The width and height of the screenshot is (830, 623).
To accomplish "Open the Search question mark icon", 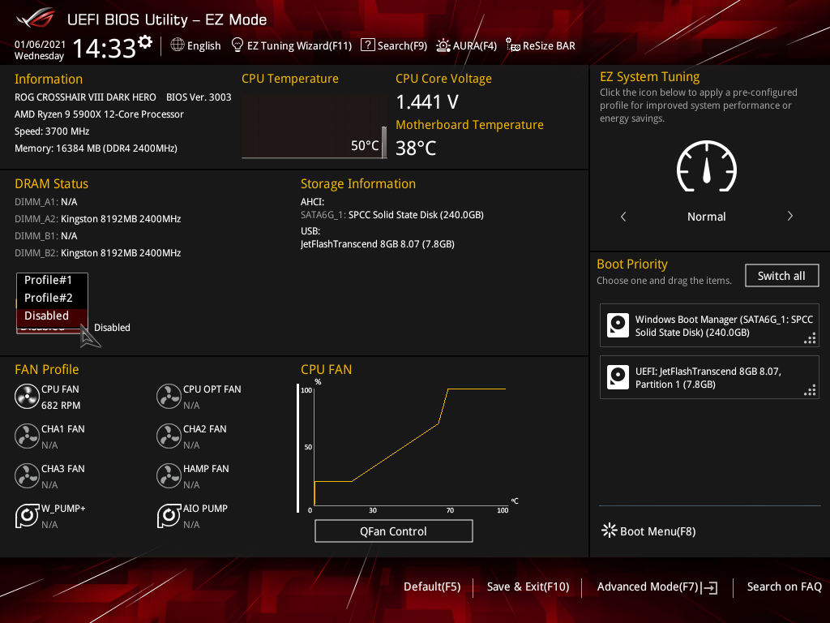I will (x=367, y=45).
